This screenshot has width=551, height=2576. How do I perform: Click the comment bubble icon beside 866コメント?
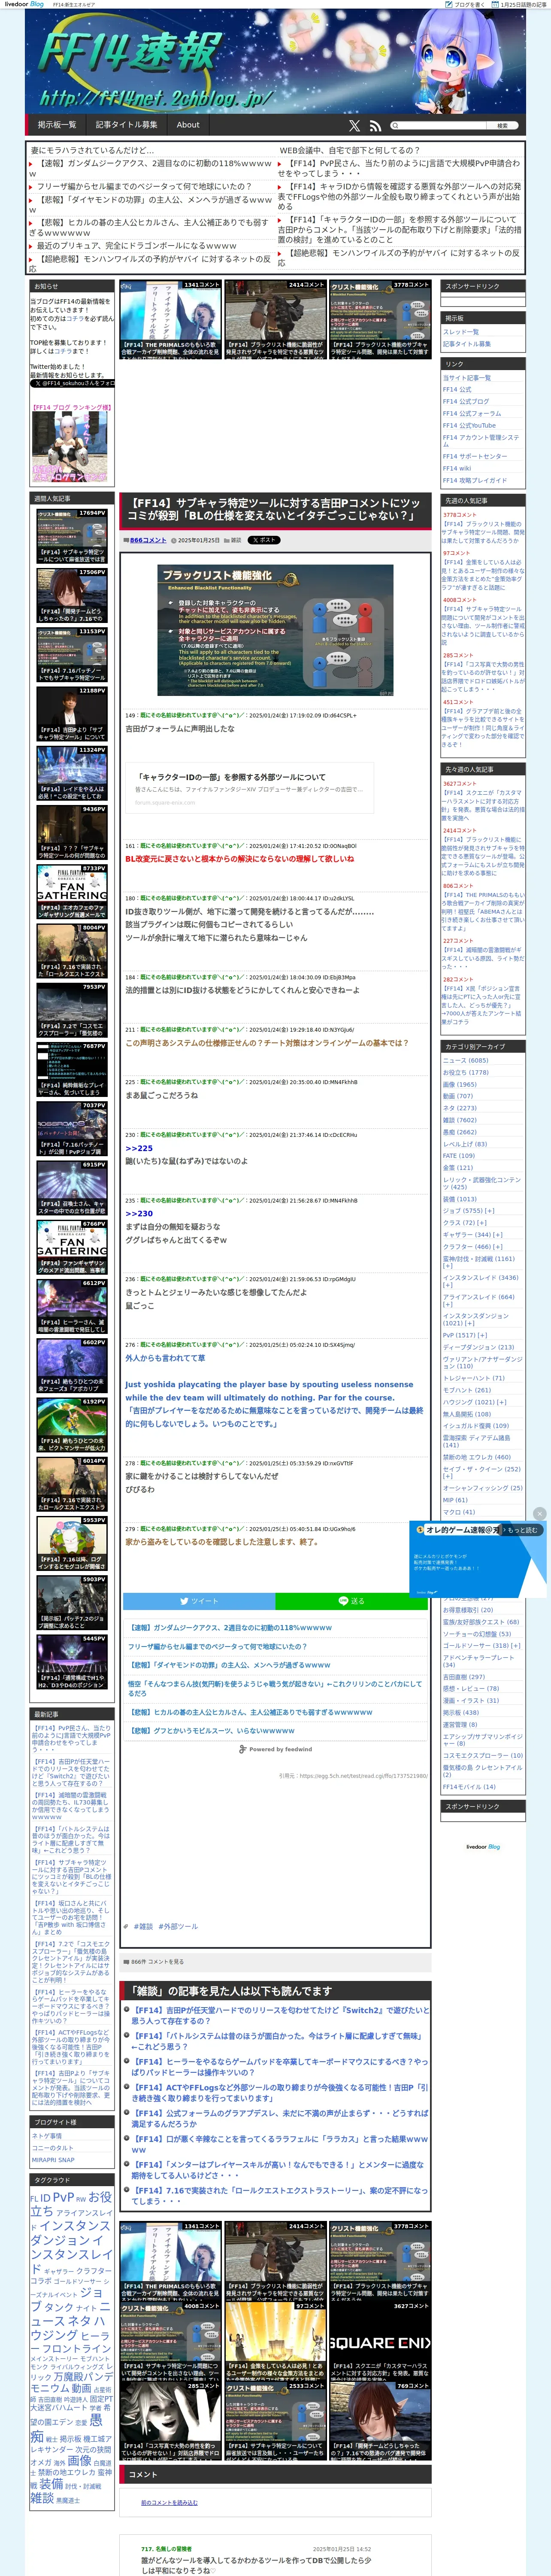tap(126, 540)
